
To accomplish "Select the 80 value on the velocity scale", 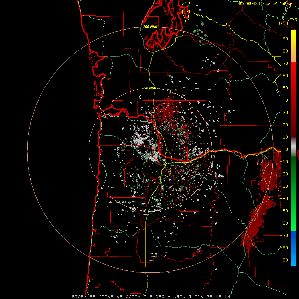I will (285, 51).
